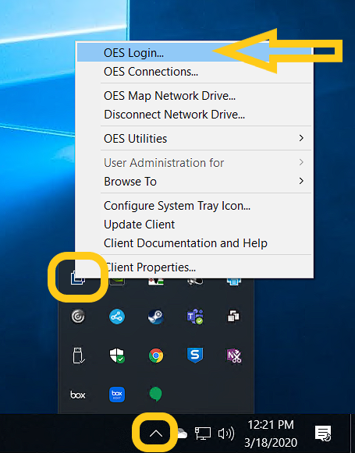This screenshot has height=453, width=355.
Task: Choose OES Map Network Drive
Action: [x=195, y=96]
